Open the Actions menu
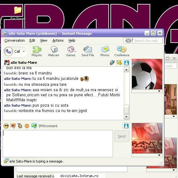178x178 pixels. pyautogui.click(x=58, y=40)
